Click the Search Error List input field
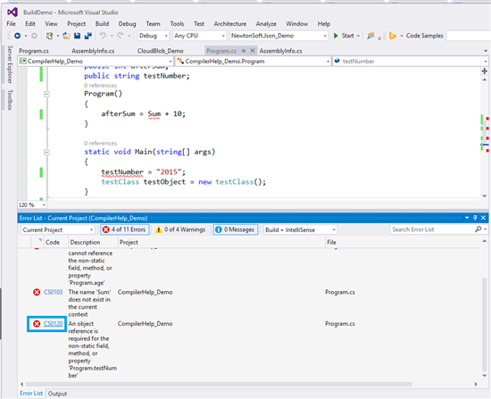The width and height of the screenshot is (491, 399). [x=432, y=229]
